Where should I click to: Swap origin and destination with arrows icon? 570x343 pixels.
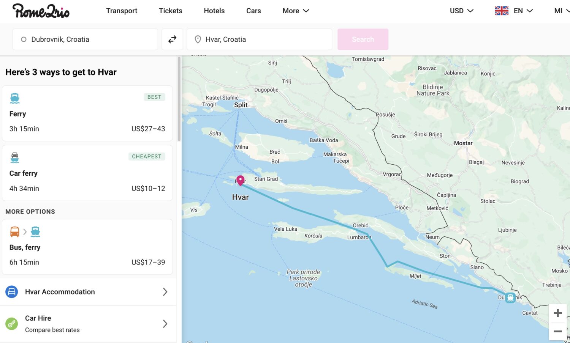[x=172, y=39]
